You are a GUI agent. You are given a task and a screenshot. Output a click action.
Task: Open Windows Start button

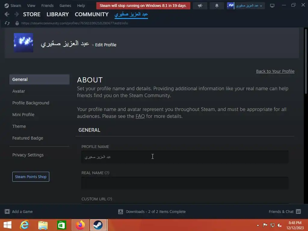(x=8, y=225)
